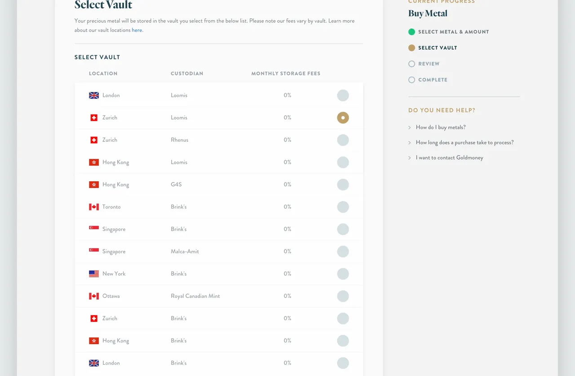
Task: Click the 'G4S' custodian name
Action: click(176, 184)
